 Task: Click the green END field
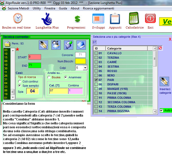tap(35, 65)
